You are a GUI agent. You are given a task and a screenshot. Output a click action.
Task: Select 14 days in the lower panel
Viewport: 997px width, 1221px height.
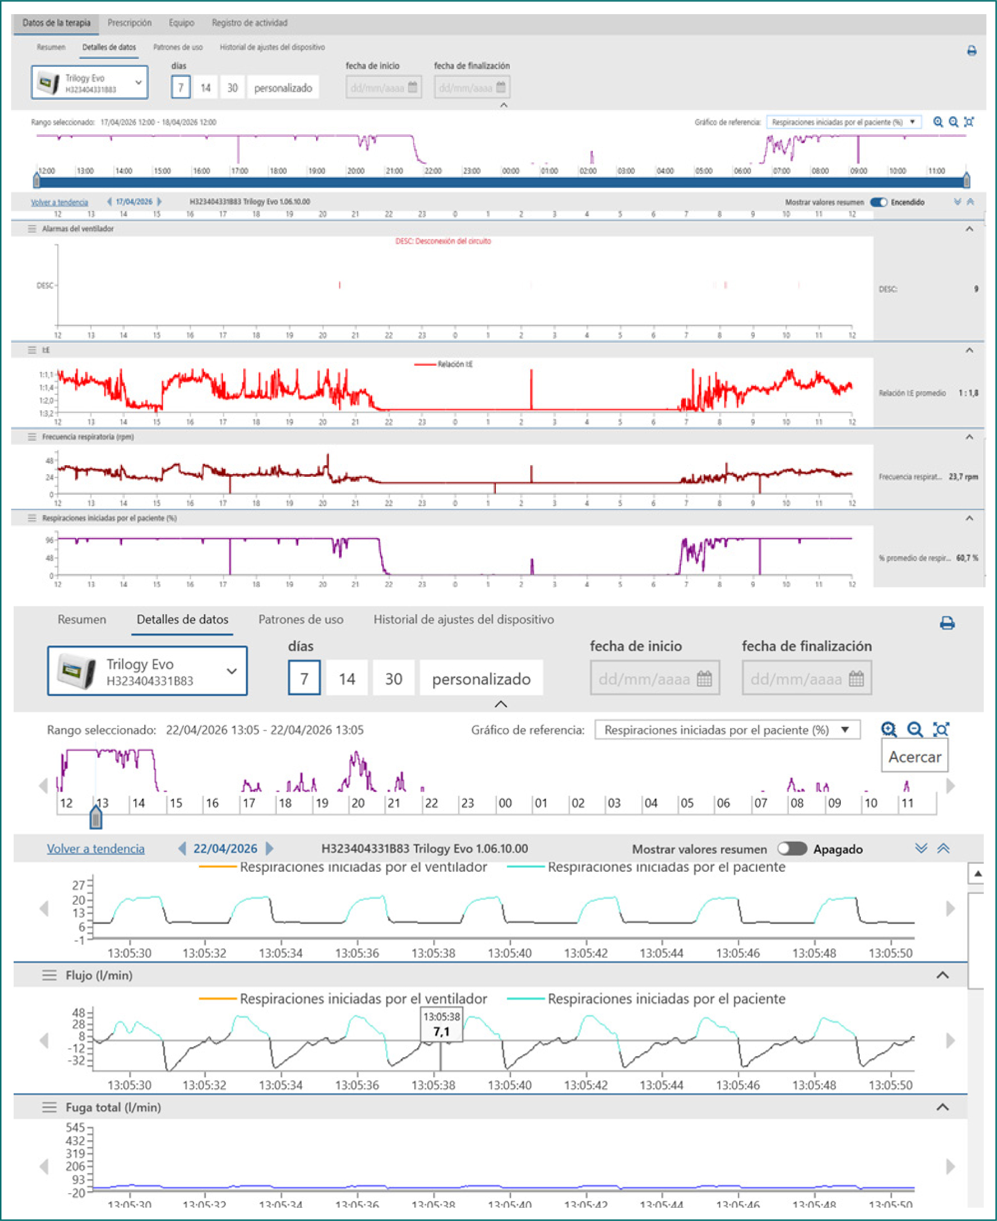pos(347,679)
